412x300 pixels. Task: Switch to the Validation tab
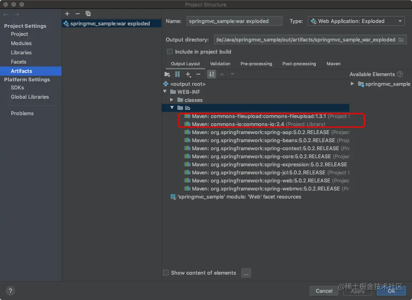[x=220, y=64]
